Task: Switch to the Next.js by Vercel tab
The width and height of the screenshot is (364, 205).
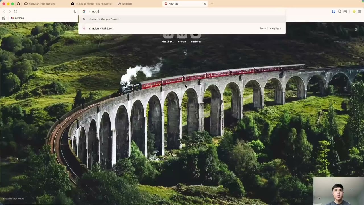Action: 92,4
